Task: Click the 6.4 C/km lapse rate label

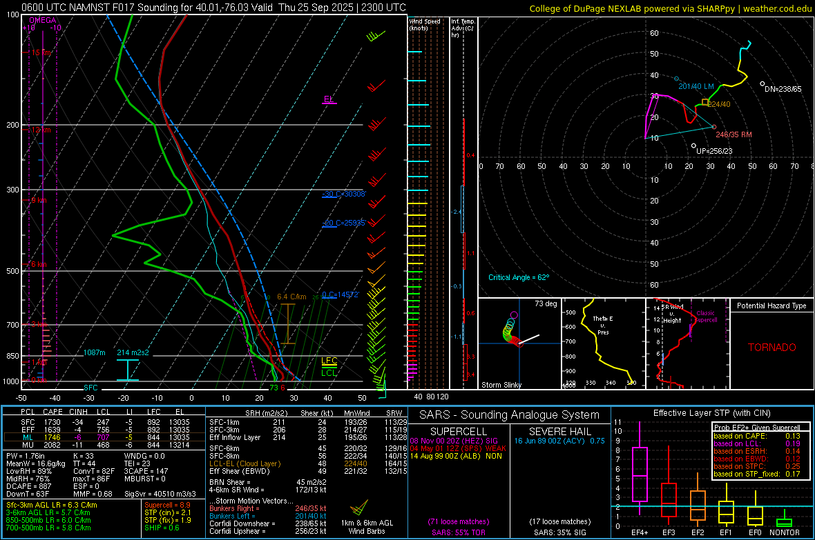Action: 291,297
